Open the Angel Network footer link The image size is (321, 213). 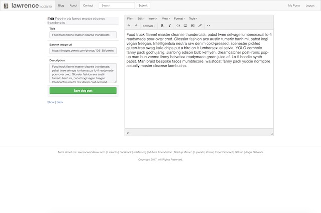254,152
